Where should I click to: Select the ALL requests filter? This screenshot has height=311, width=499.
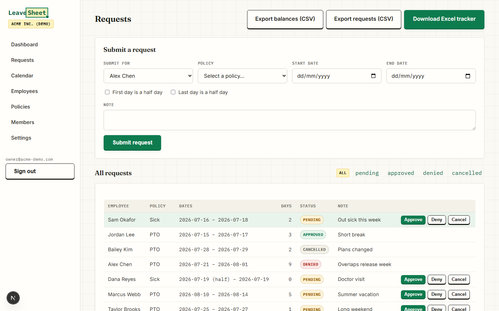[x=343, y=173]
